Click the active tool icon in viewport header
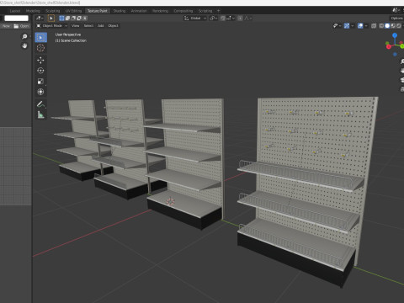The image size is (404, 303). 51,19
